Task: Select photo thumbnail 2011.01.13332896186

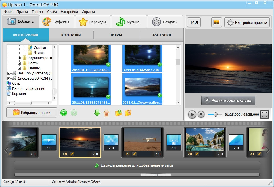Action: pyautogui.click(x=91, y=59)
